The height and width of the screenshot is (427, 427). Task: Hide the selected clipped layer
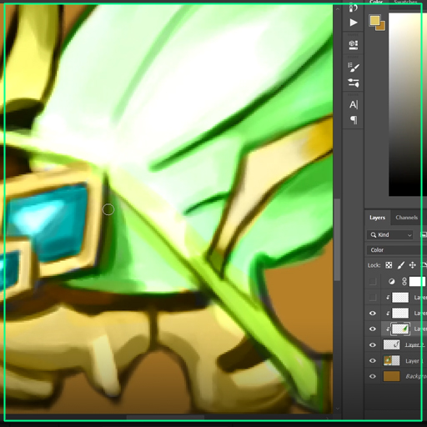pyautogui.click(x=373, y=329)
